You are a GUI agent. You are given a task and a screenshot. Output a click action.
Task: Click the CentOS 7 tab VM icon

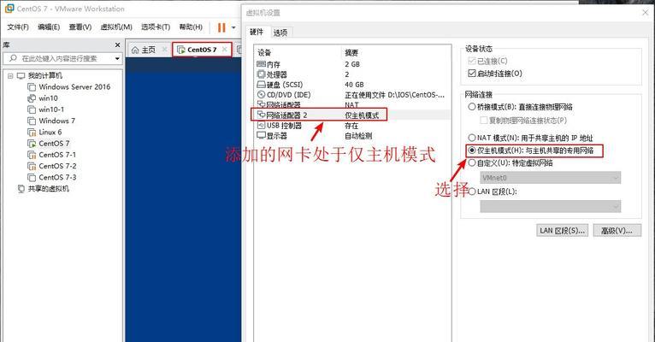point(181,50)
